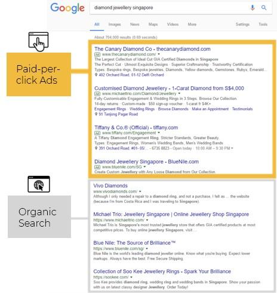Open the Vivo Diamonds result link

(110, 186)
